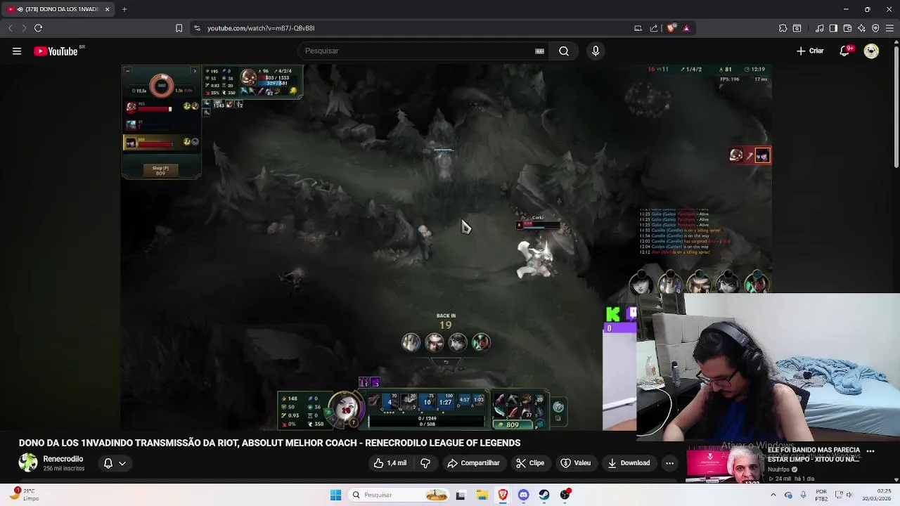Open Task View on taskbar
This screenshot has height=506, width=900.
coord(461,495)
